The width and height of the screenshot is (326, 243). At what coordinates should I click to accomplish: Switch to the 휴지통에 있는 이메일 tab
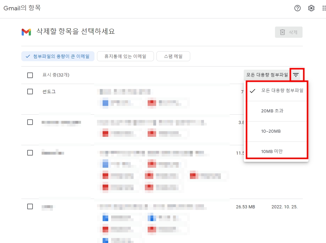point(125,56)
